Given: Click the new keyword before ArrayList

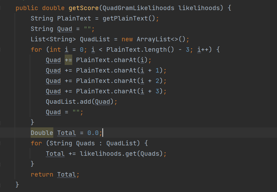Looking at the screenshot, I should pos(127,39).
